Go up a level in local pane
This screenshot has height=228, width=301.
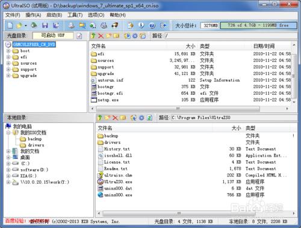click(99, 118)
